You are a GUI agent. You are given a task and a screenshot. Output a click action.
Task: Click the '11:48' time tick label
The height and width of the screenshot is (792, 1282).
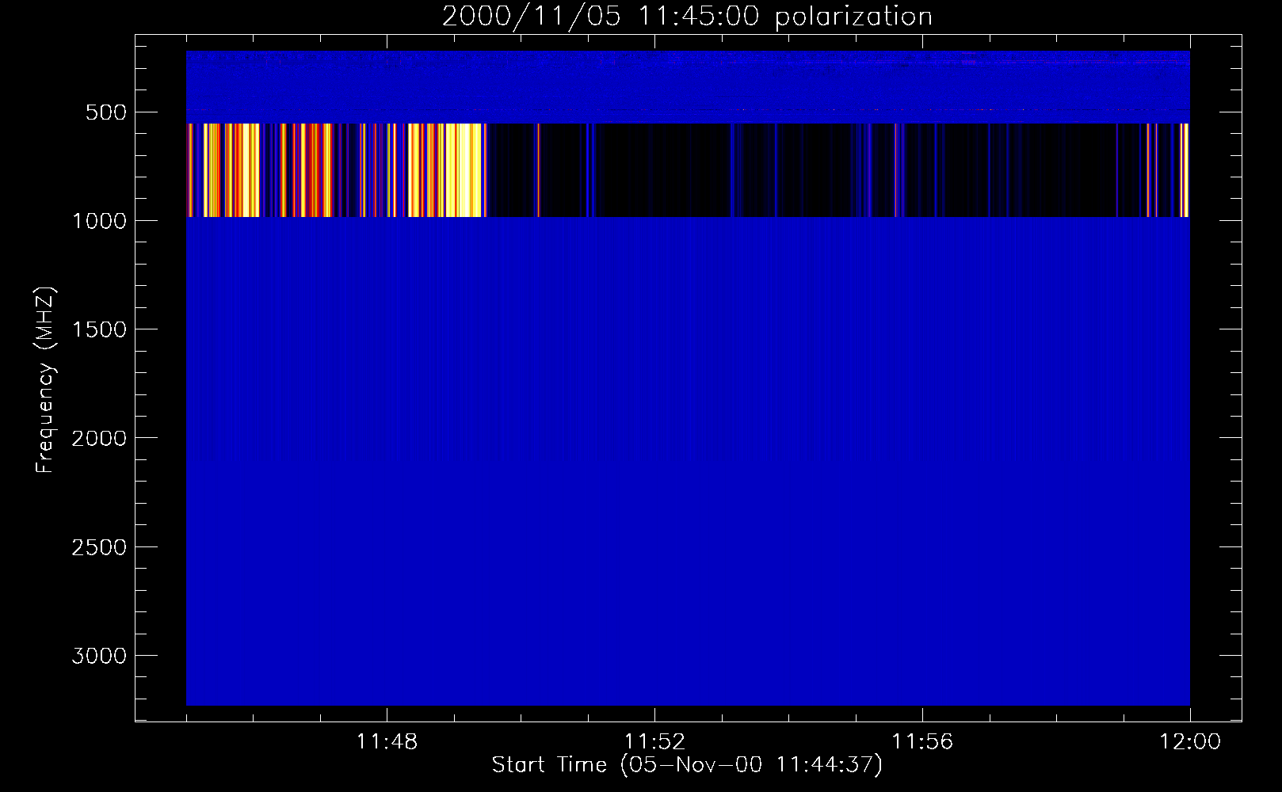387,742
